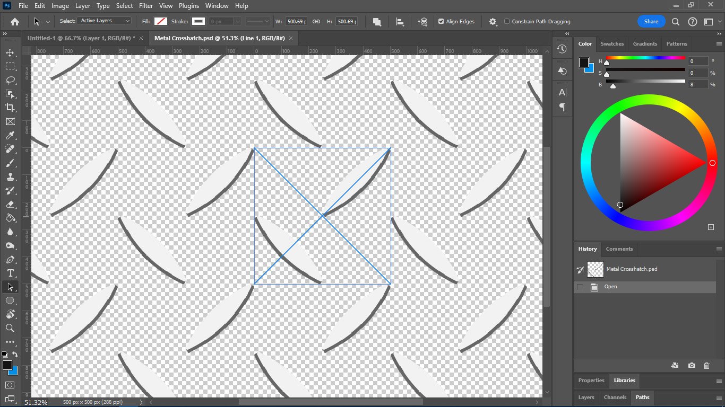Toggle history brush source box beside Open state
The image size is (725, 407).
[x=580, y=287]
